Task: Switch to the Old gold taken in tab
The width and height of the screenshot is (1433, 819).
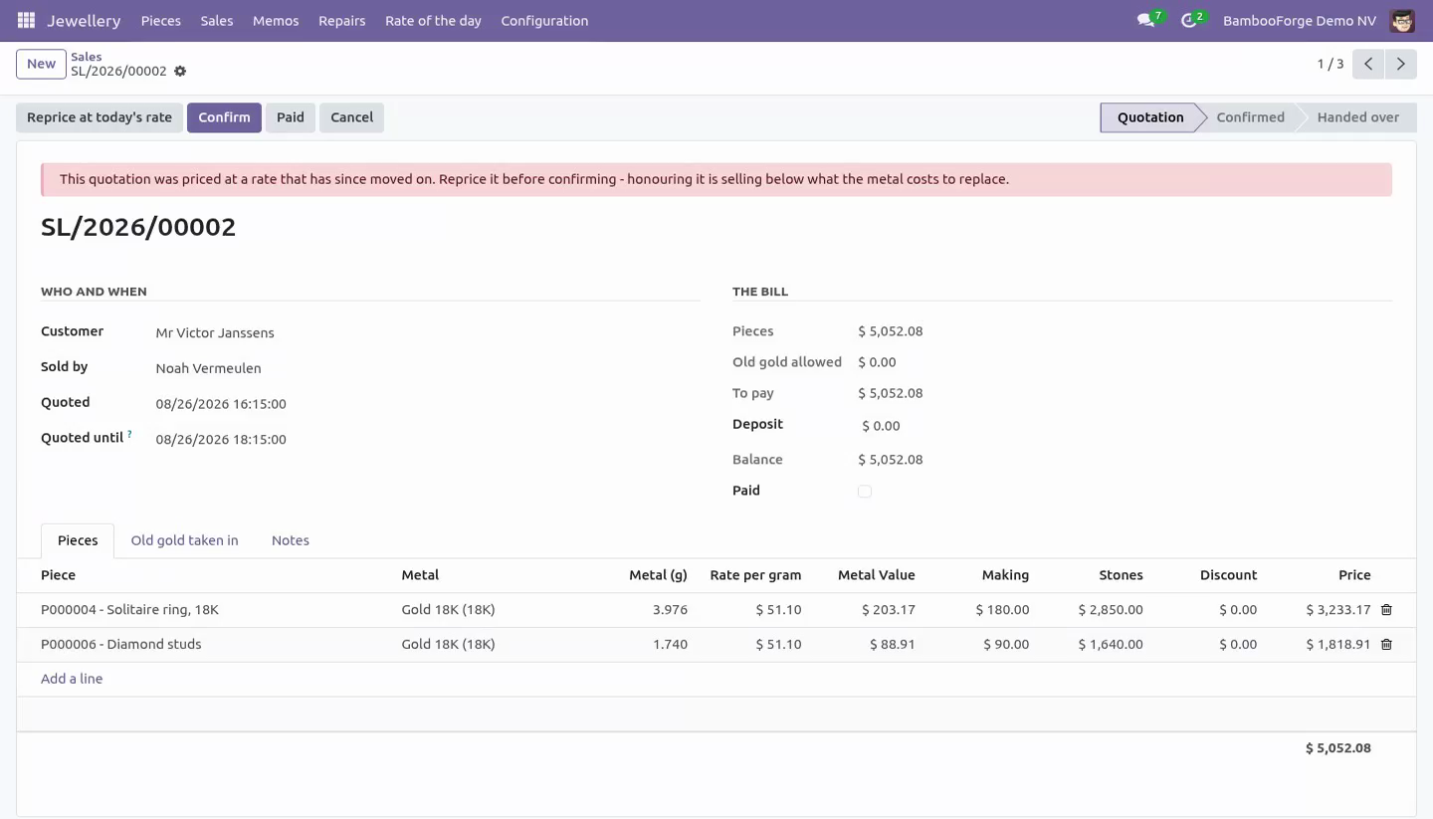Action: [x=185, y=540]
